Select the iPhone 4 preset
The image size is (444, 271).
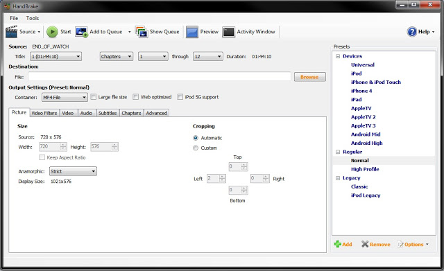[x=361, y=91]
